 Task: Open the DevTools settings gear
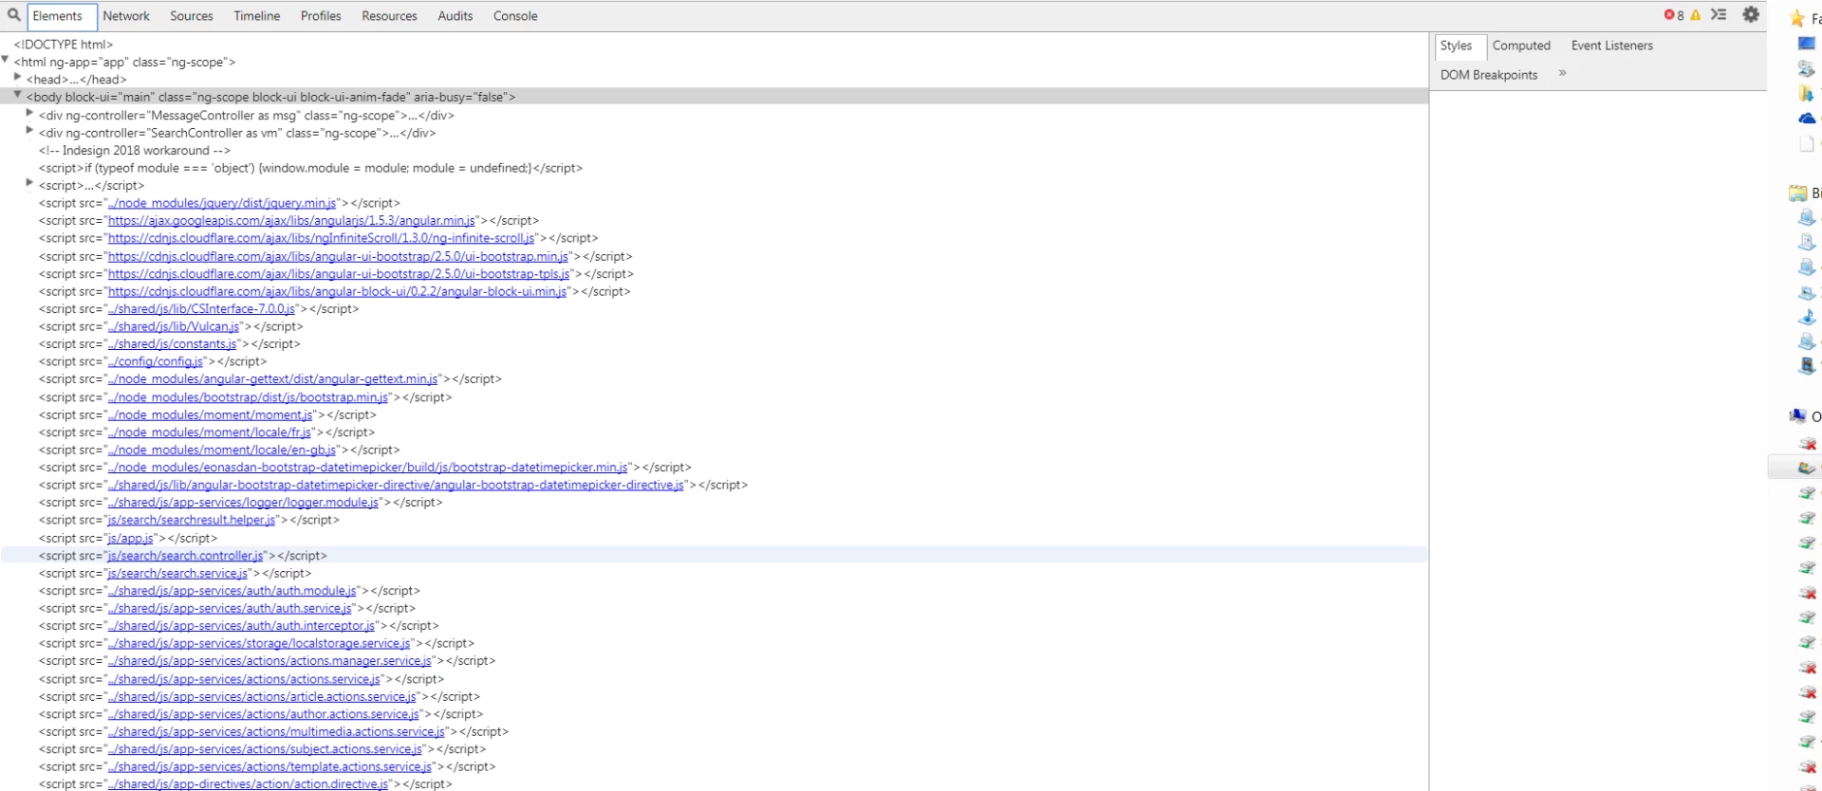(1751, 14)
